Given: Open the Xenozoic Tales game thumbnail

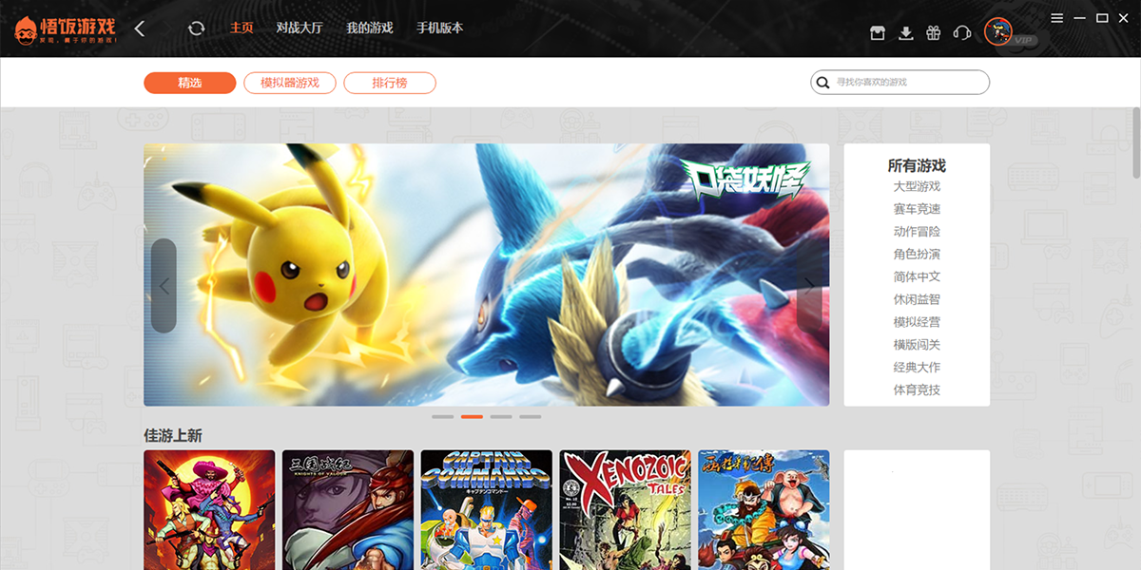Looking at the screenshot, I should click(625, 510).
